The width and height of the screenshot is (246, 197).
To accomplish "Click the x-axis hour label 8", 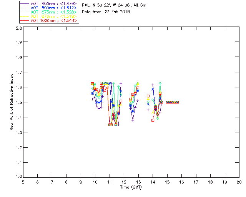I will pos(66,182).
